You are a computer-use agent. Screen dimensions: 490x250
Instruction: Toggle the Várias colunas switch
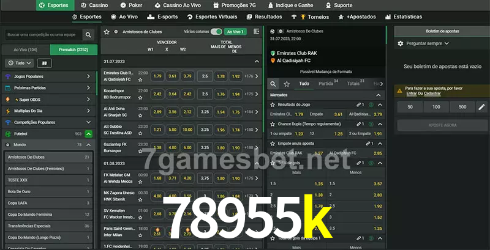[x=216, y=31]
